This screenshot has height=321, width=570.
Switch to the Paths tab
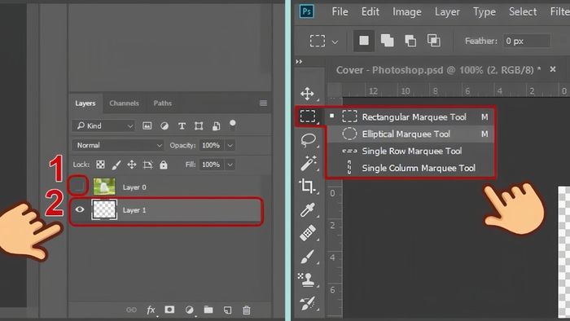[163, 103]
